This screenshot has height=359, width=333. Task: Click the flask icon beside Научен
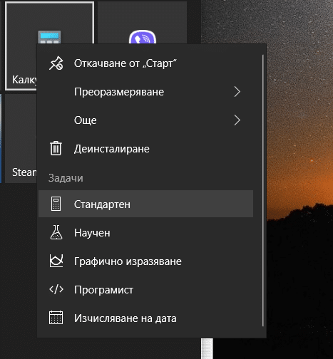click(x=56, y=232)
